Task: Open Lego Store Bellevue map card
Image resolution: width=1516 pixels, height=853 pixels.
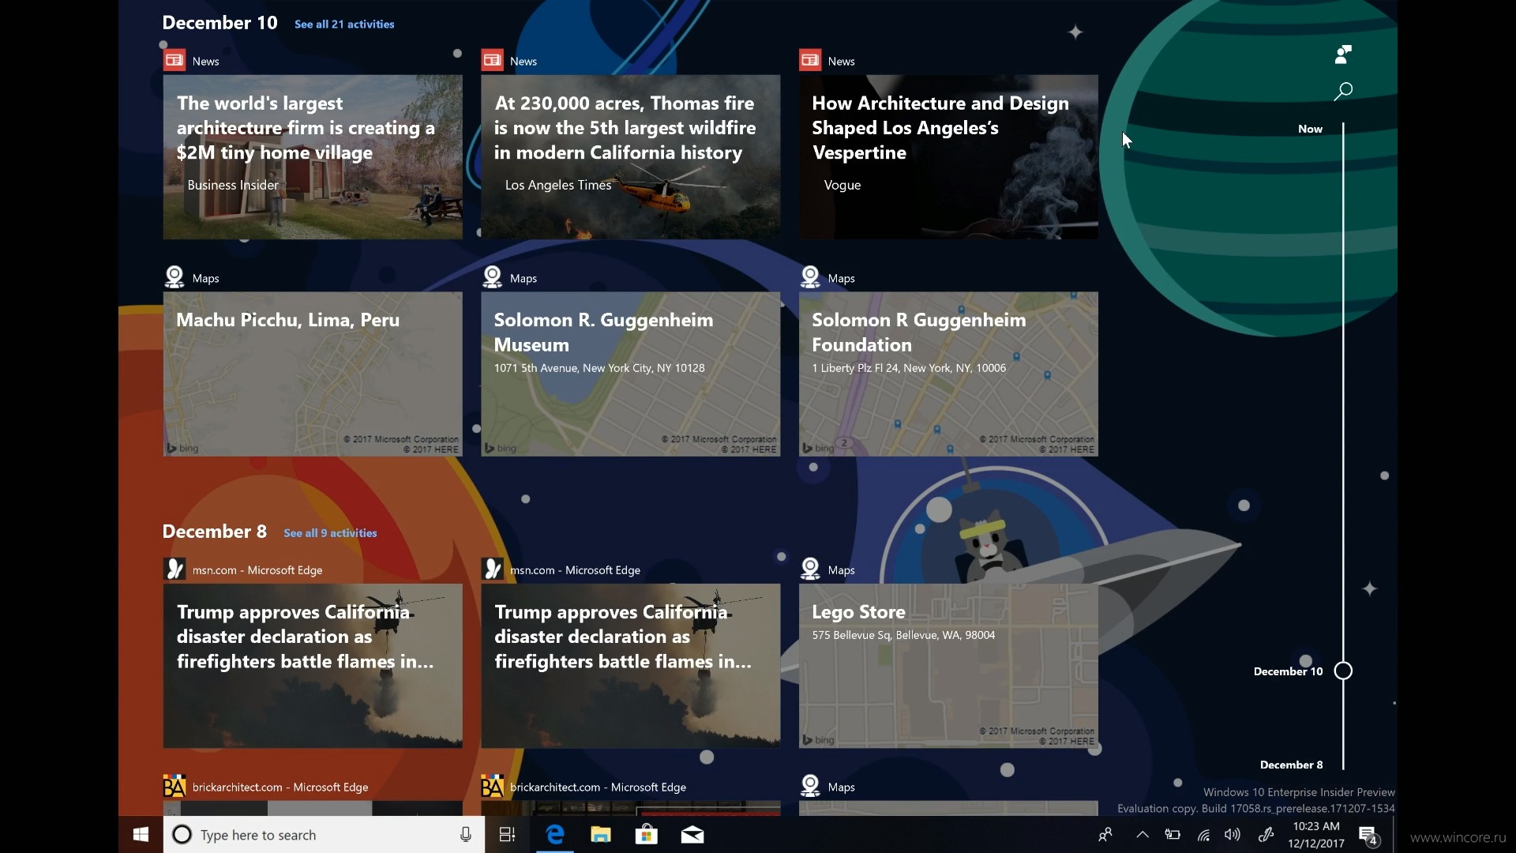Action: click(x=948, y=666)
